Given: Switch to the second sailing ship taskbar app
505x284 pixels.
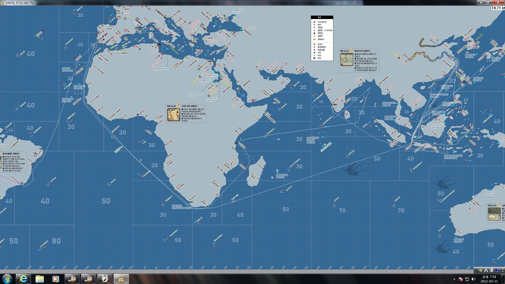Looking at the screenshot, I should click(x=88, y=279).
